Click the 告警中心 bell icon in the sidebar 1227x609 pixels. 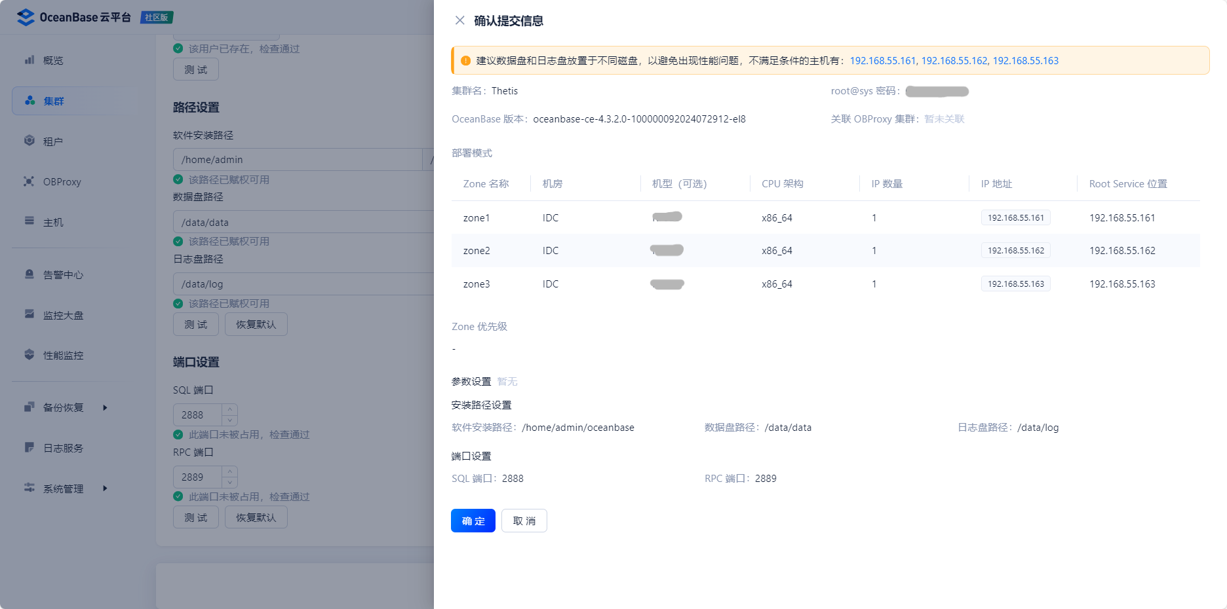click(29, 274)
